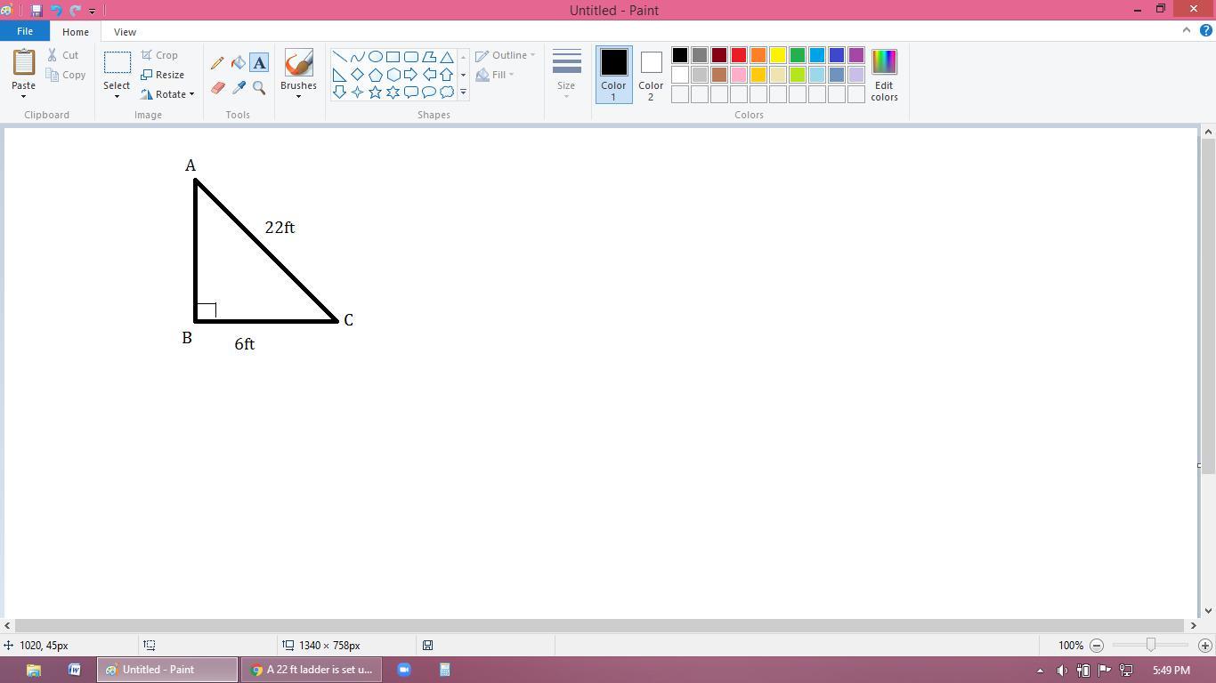Pick the Curve shape

[x=357, y=57]
